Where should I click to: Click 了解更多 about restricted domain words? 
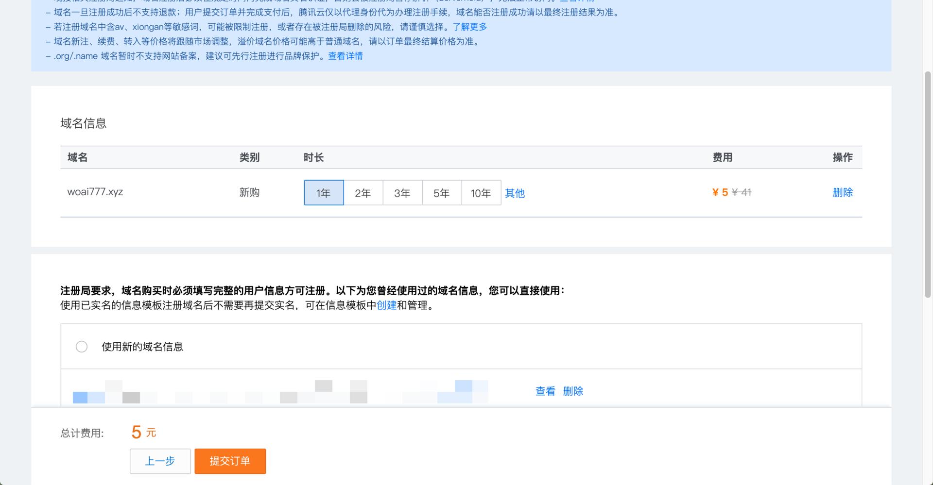coord(469,27)
